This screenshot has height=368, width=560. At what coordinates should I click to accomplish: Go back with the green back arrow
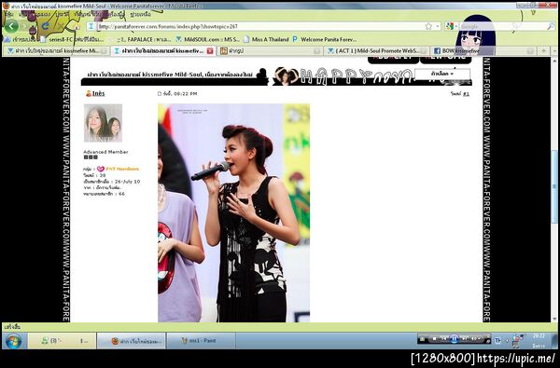click(x=11, y=26)
